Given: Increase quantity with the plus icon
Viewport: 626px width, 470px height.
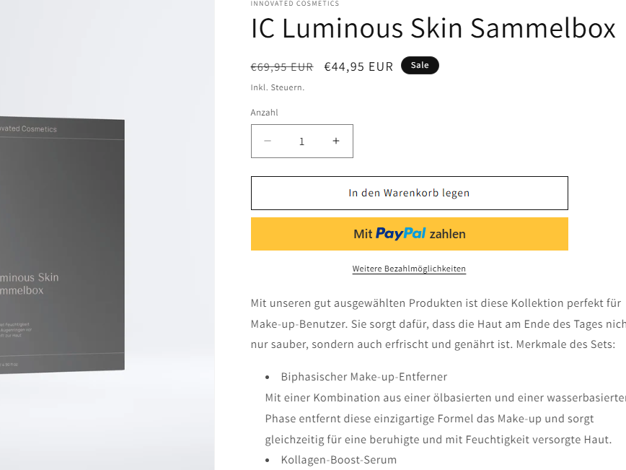Looking at the screenshot, I should [336, 142].
